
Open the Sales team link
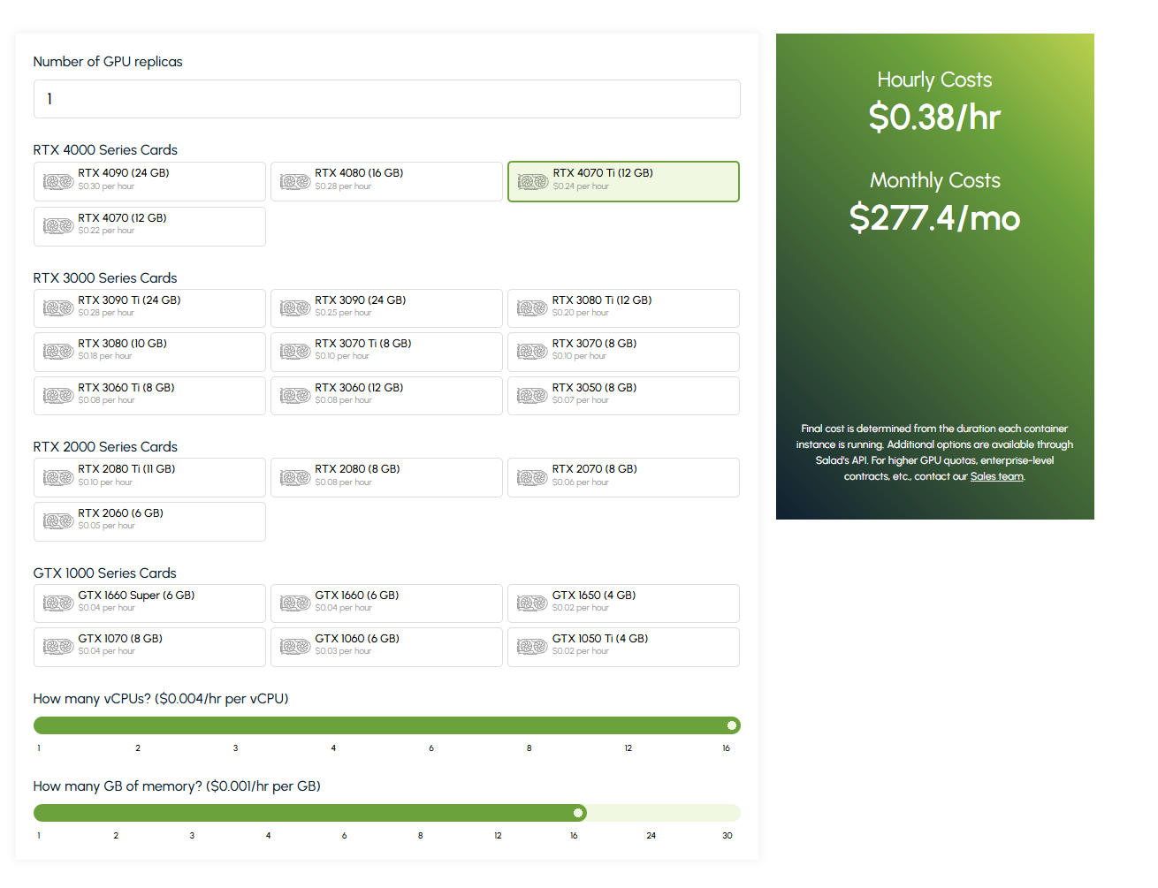(x=996, y=476)
